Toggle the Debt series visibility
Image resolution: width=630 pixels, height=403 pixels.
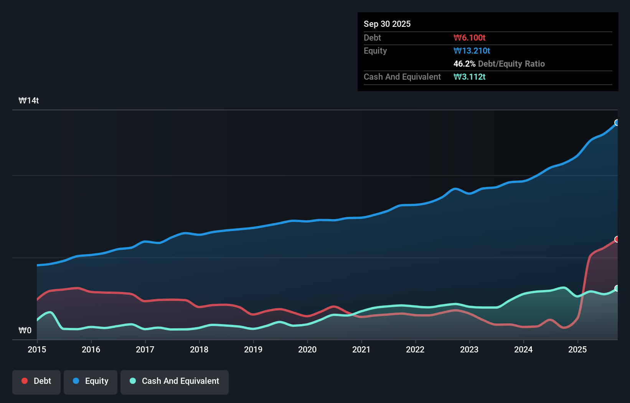point(36,382)
